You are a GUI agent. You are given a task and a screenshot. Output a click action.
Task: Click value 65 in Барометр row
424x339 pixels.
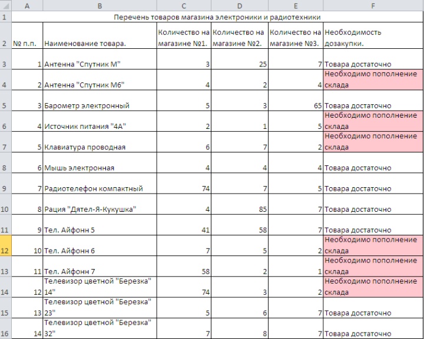296,101
